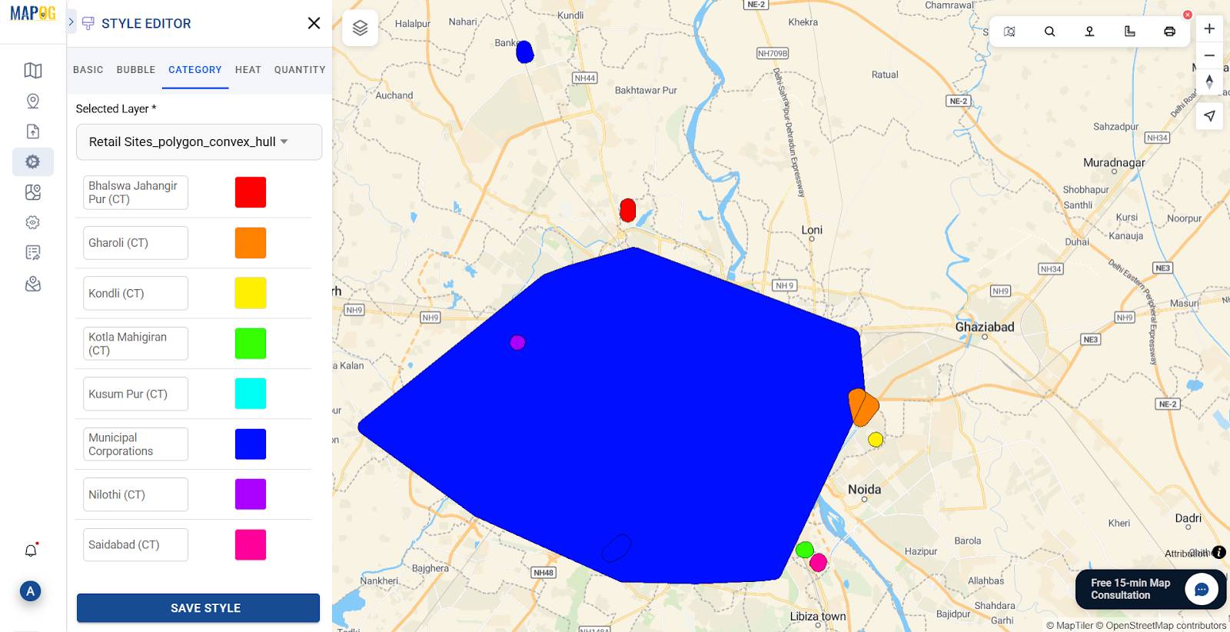Collapse panel with the chevron arrow
1230x632 pixels.
coord(71,22)
